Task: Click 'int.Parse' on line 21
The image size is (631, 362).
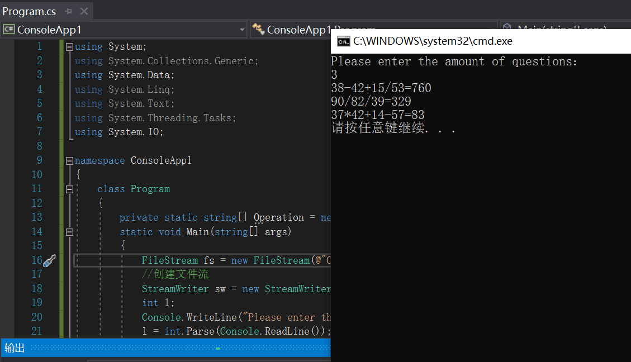Action: pos(189,331)
